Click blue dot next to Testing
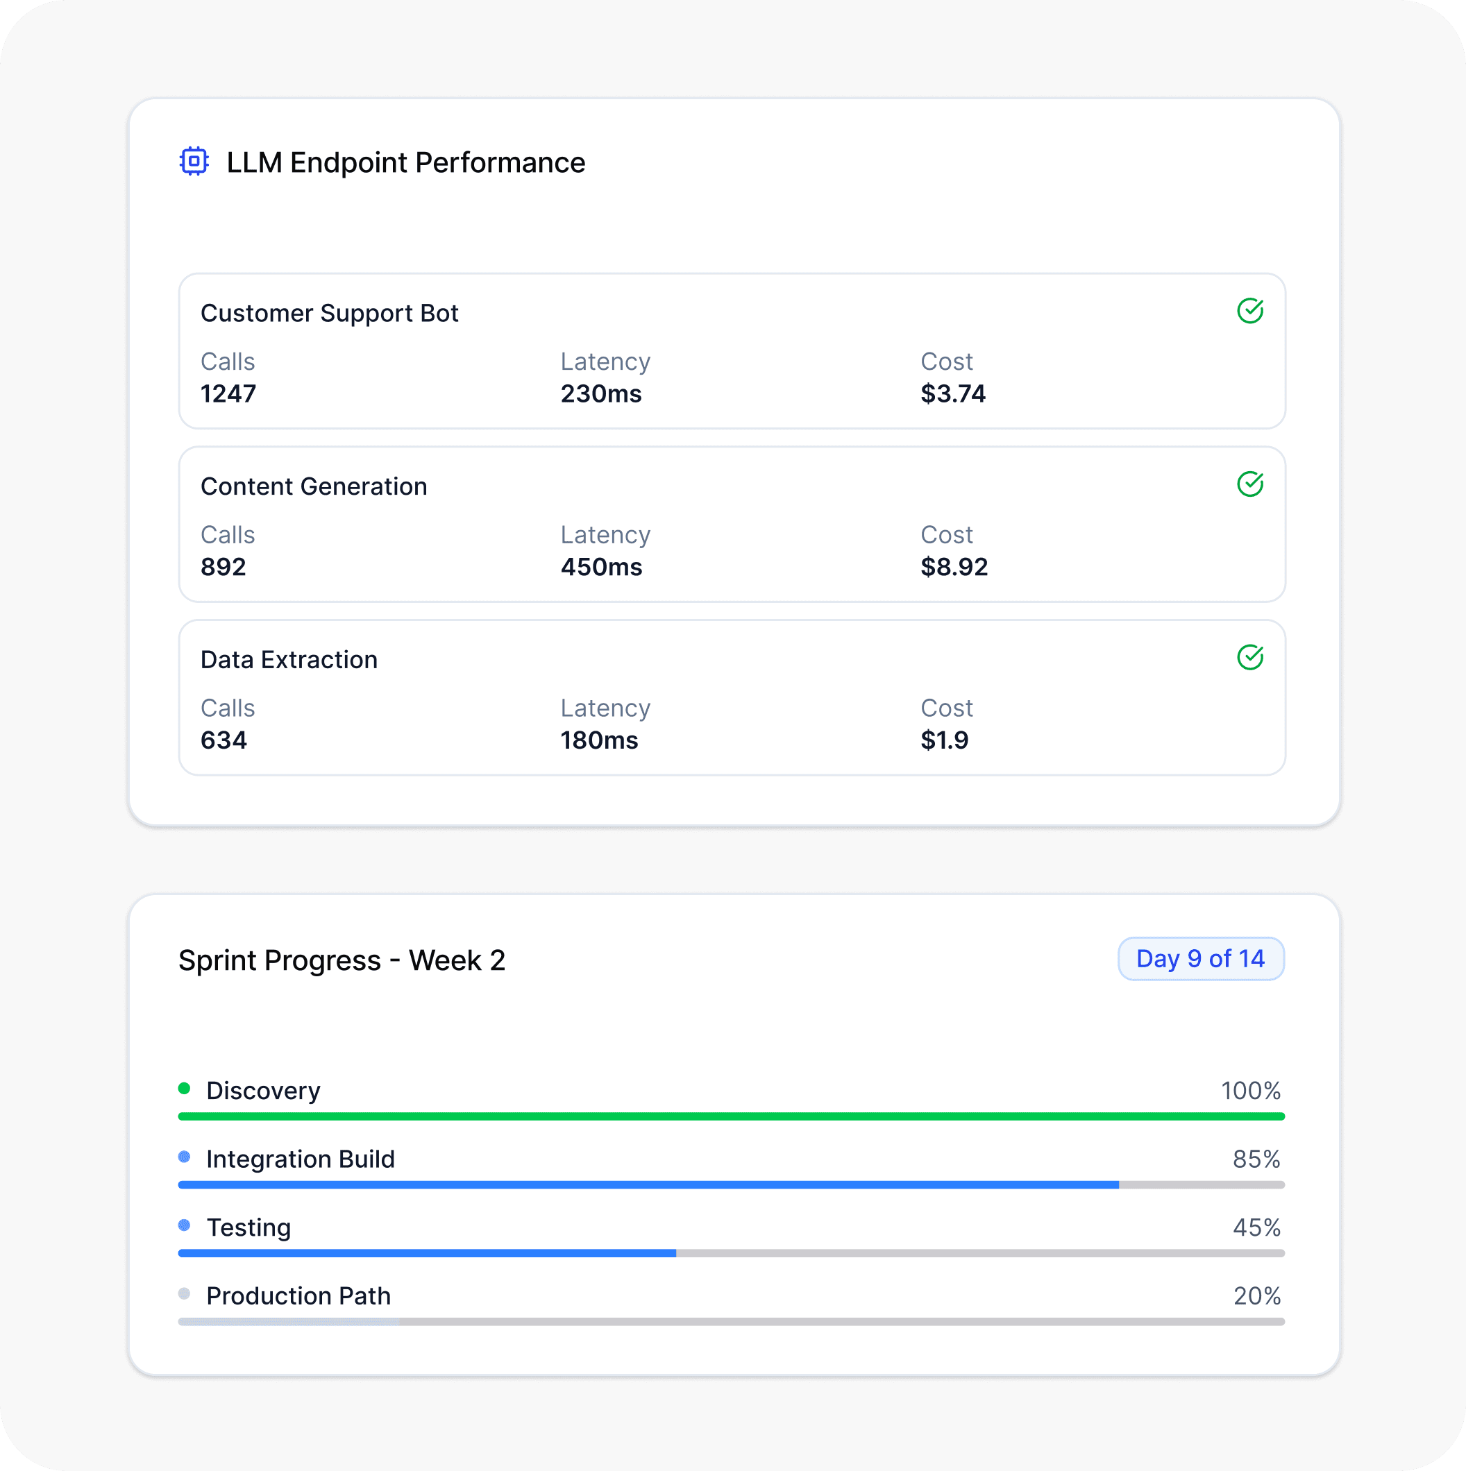Screen dimensions: 1466x1471 [185, 1225]
